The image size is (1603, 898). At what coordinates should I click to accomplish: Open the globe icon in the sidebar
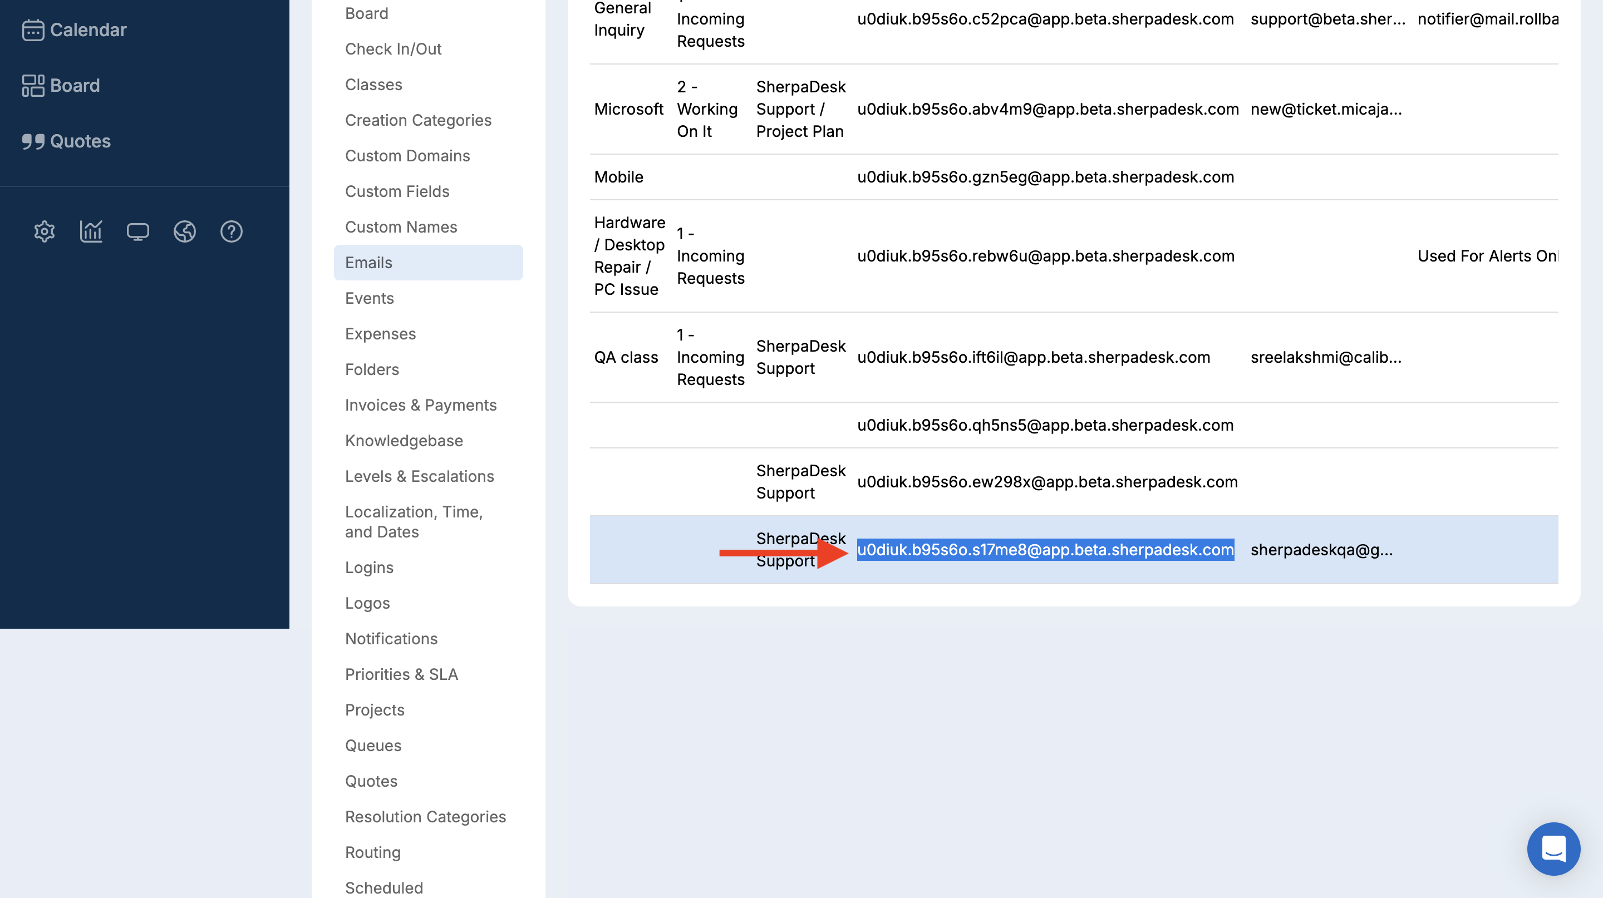[184, 231]
